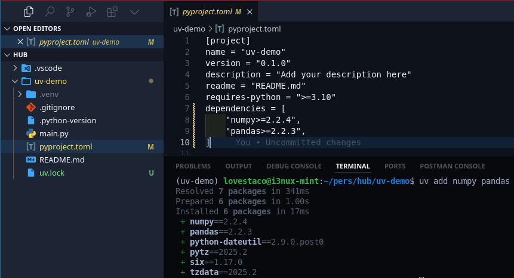Click the uv-demo breadcrumb
The width and height of the screenshot is (514, 278).
click(189, 29)
